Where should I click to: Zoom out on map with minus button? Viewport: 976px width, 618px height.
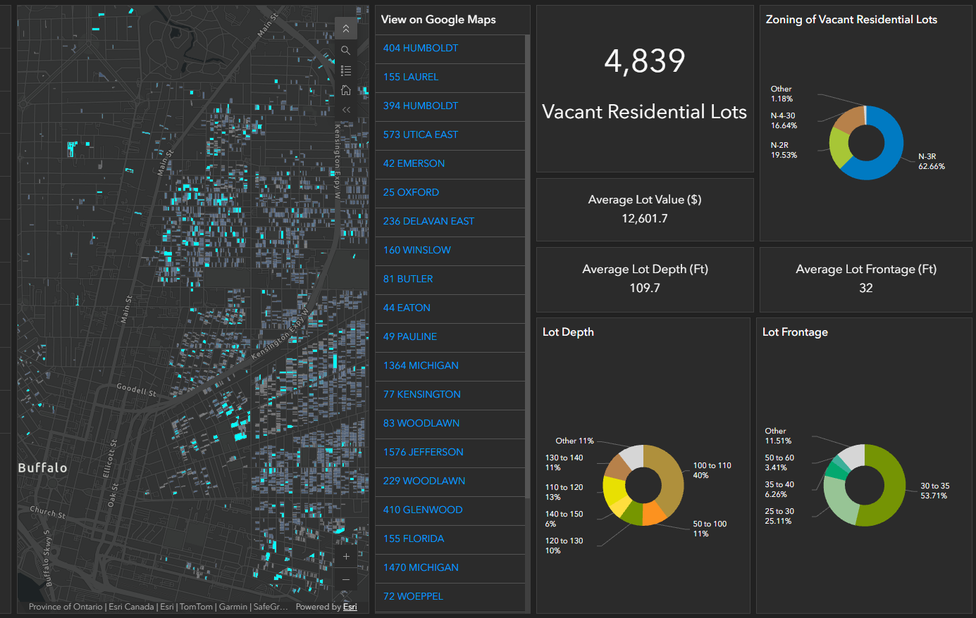click(346, 579)
